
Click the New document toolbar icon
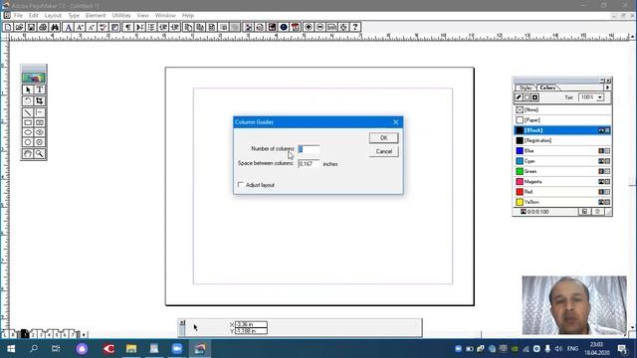coord(8,27)
